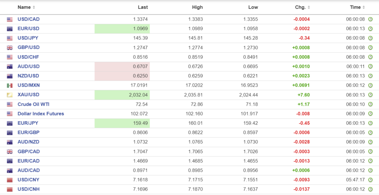Sort the table using the Name sort arrows
This screenshot has width=379, height=195.
[x=34, y=7]
